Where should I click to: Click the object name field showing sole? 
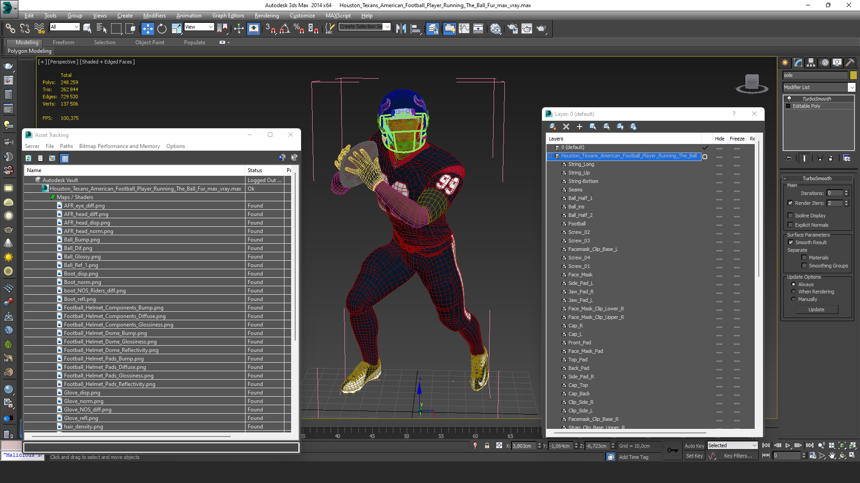(x=815, y=75)
